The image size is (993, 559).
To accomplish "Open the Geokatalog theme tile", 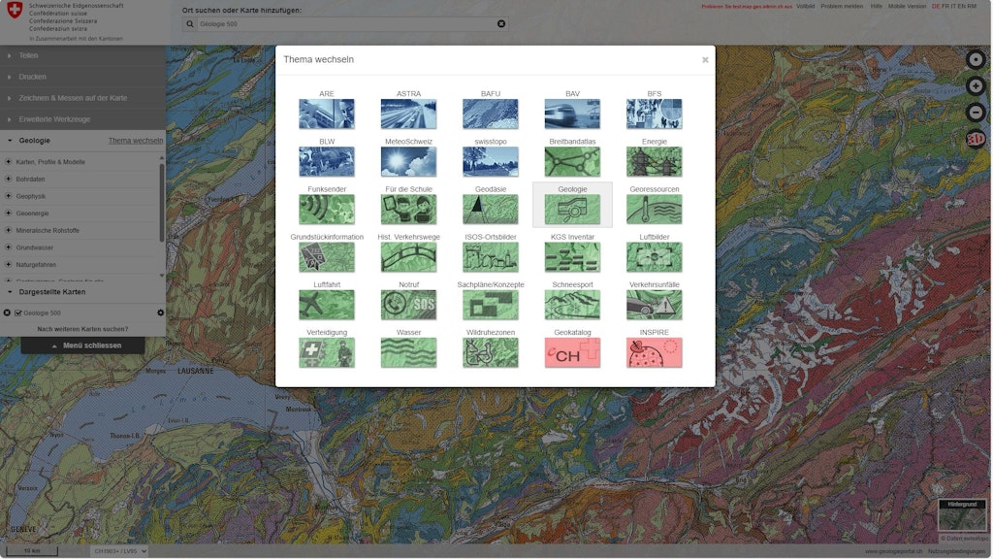I will pyautogui.click(x=572, y=352).
